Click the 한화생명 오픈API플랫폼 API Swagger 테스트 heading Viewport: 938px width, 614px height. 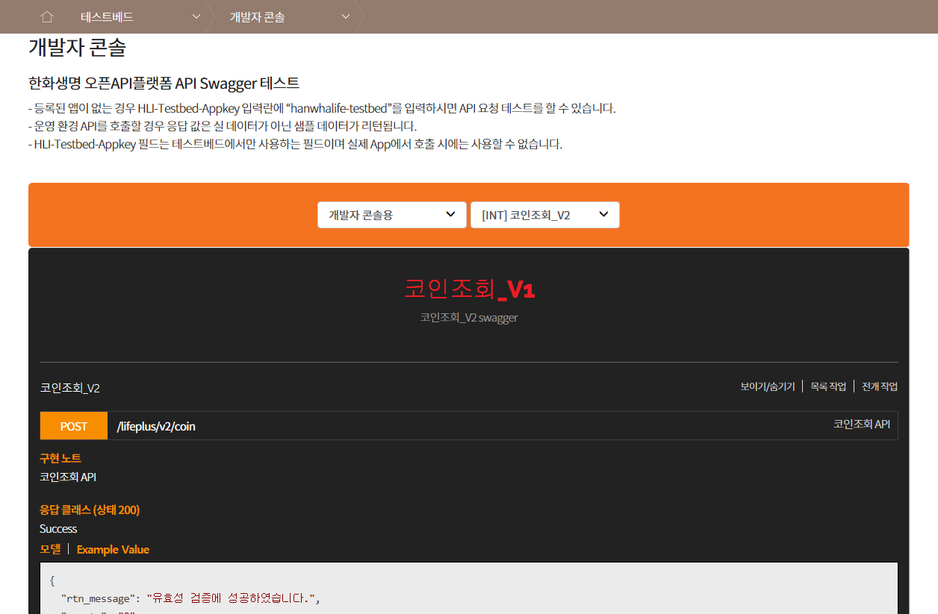point(164,83)
